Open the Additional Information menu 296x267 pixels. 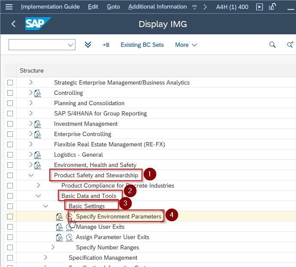(157, 7)
